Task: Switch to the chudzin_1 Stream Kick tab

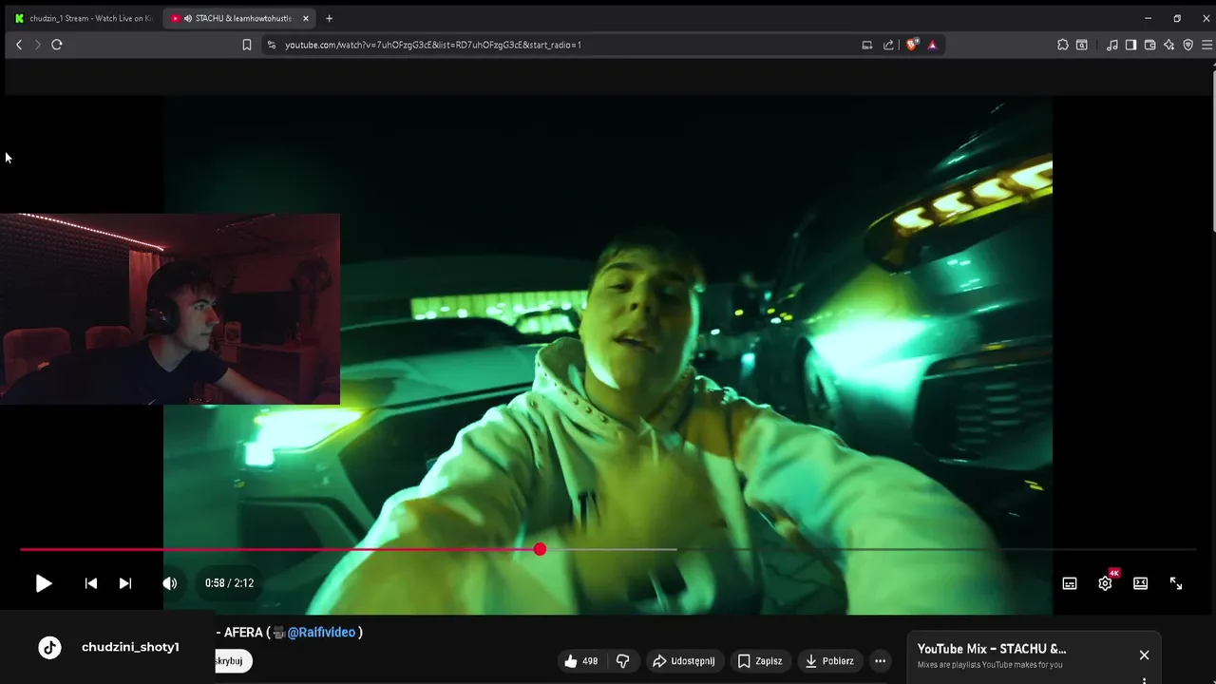Action: (x=84, y=18)
